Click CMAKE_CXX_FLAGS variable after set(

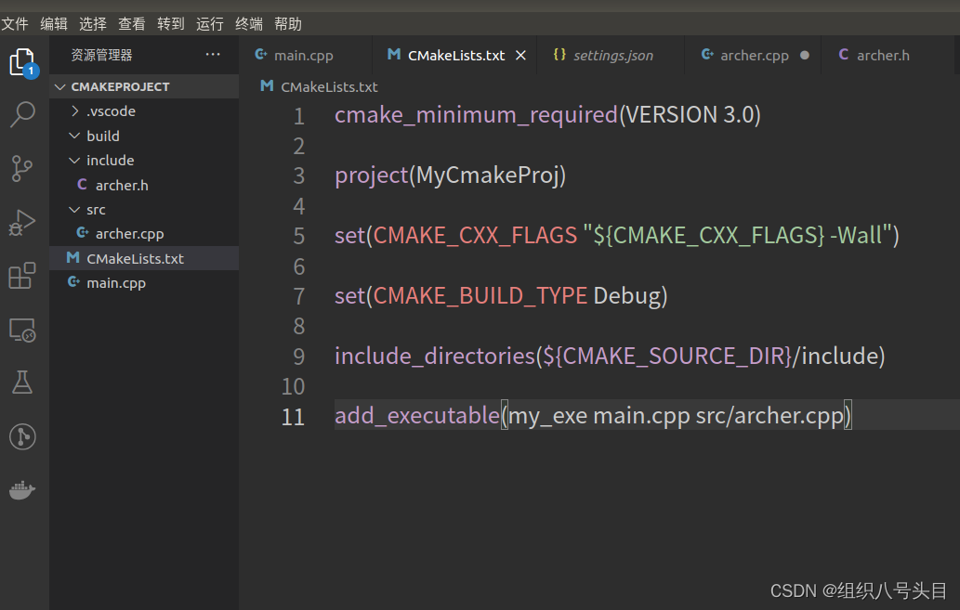click(475, 236)
